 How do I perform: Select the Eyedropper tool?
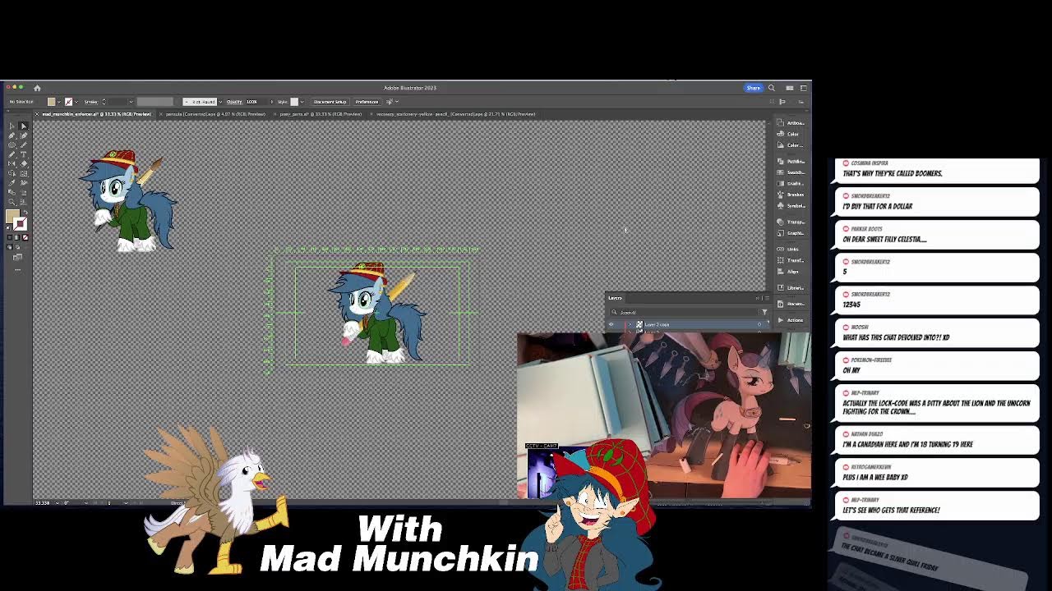coord(12,183)
